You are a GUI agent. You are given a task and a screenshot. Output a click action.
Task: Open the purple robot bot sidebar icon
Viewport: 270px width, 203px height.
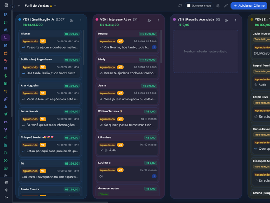pyautogui.click(x=5, y=122)
